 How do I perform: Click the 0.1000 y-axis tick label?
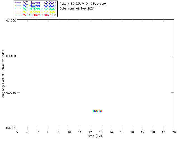click(11, 20)
